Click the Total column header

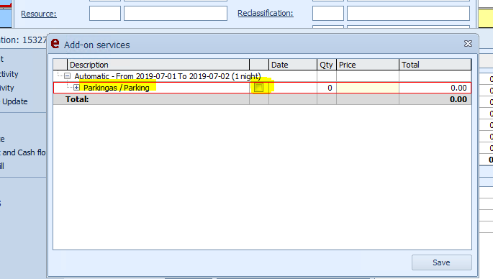pos(435,65)
